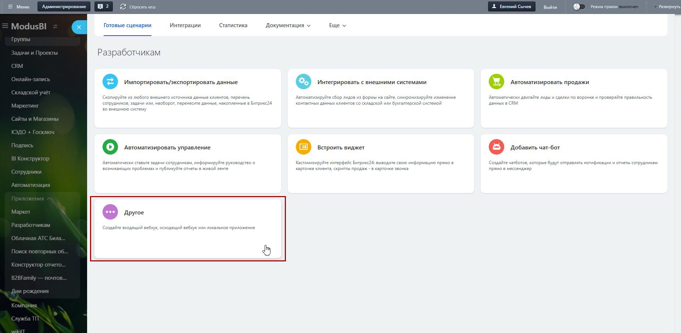Open B2BFamily — почтов... sidebar app
The width and height of the screenshot is (681, 333).
pos(39,278)
